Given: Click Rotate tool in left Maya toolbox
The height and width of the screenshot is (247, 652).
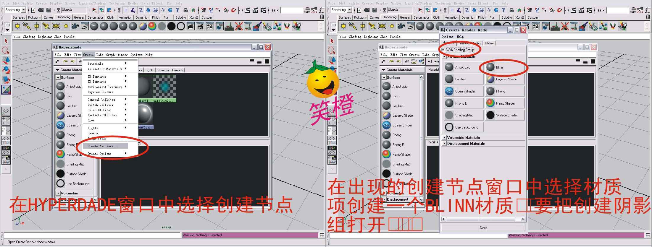Looking at the screenshot, I should (x=6, y=70).
